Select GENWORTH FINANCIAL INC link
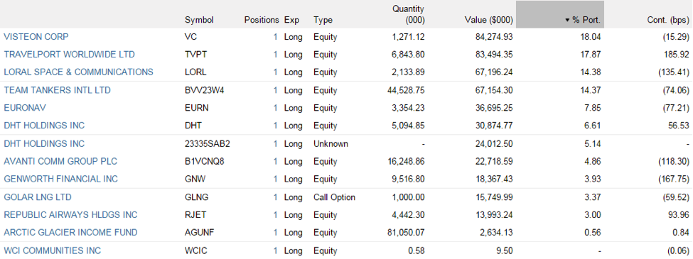Viewport: 693px width, 259px height. [61, 179]
